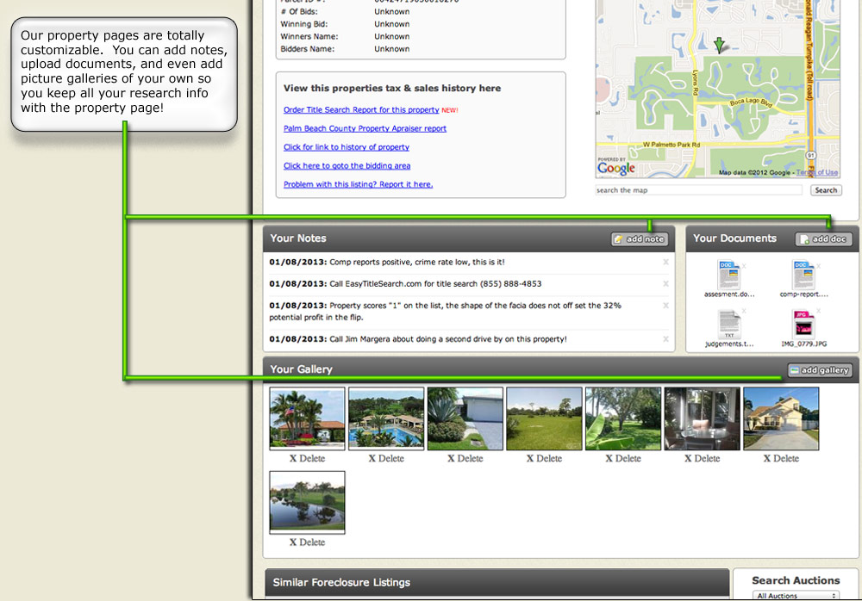The image size is (862, 601).
Task: Delete note 'Property scores 1 on the list'
Action: click(665, 306)
